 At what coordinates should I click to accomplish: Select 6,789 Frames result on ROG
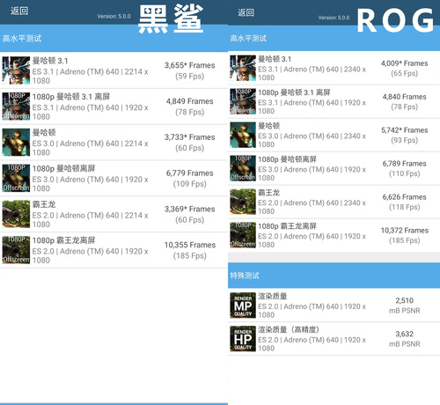pos(404,168)
